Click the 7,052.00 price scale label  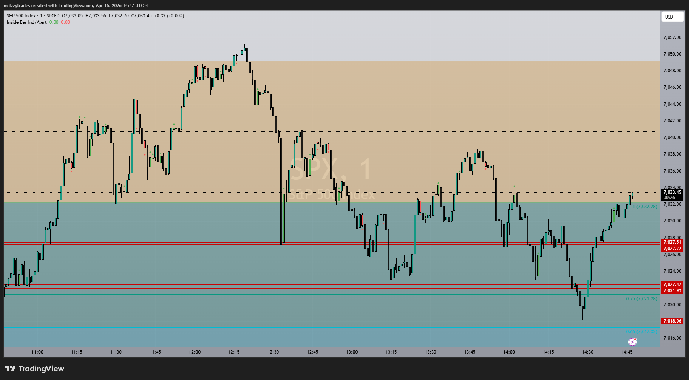[x=672, y=37]
